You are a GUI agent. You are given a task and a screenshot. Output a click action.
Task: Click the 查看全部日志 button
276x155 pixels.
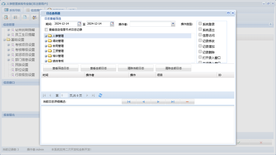click(x=98, y=68)
